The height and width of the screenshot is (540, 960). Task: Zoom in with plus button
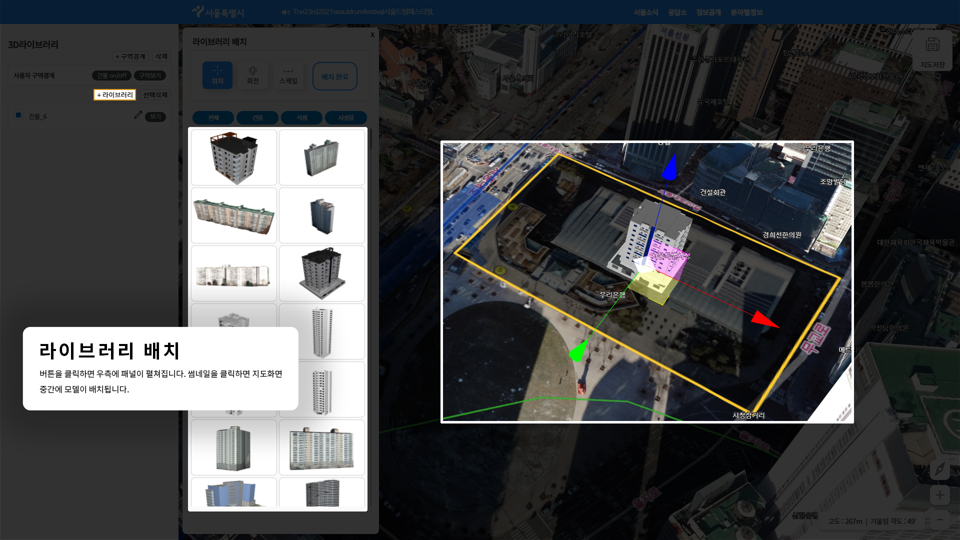click(x=940, y=495)
